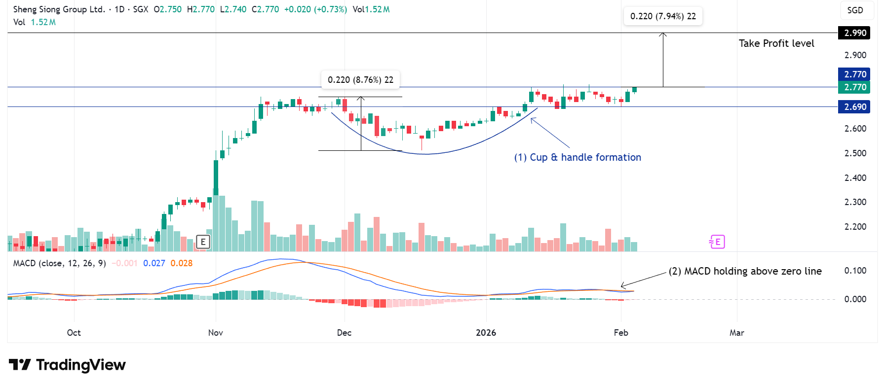This screenshot has width=885, height=387.
Task: Click the TradingView logo
Action: click(68, 365)
